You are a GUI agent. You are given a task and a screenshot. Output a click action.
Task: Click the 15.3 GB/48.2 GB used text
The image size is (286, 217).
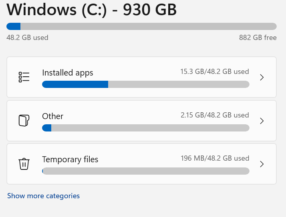[214, 72]
